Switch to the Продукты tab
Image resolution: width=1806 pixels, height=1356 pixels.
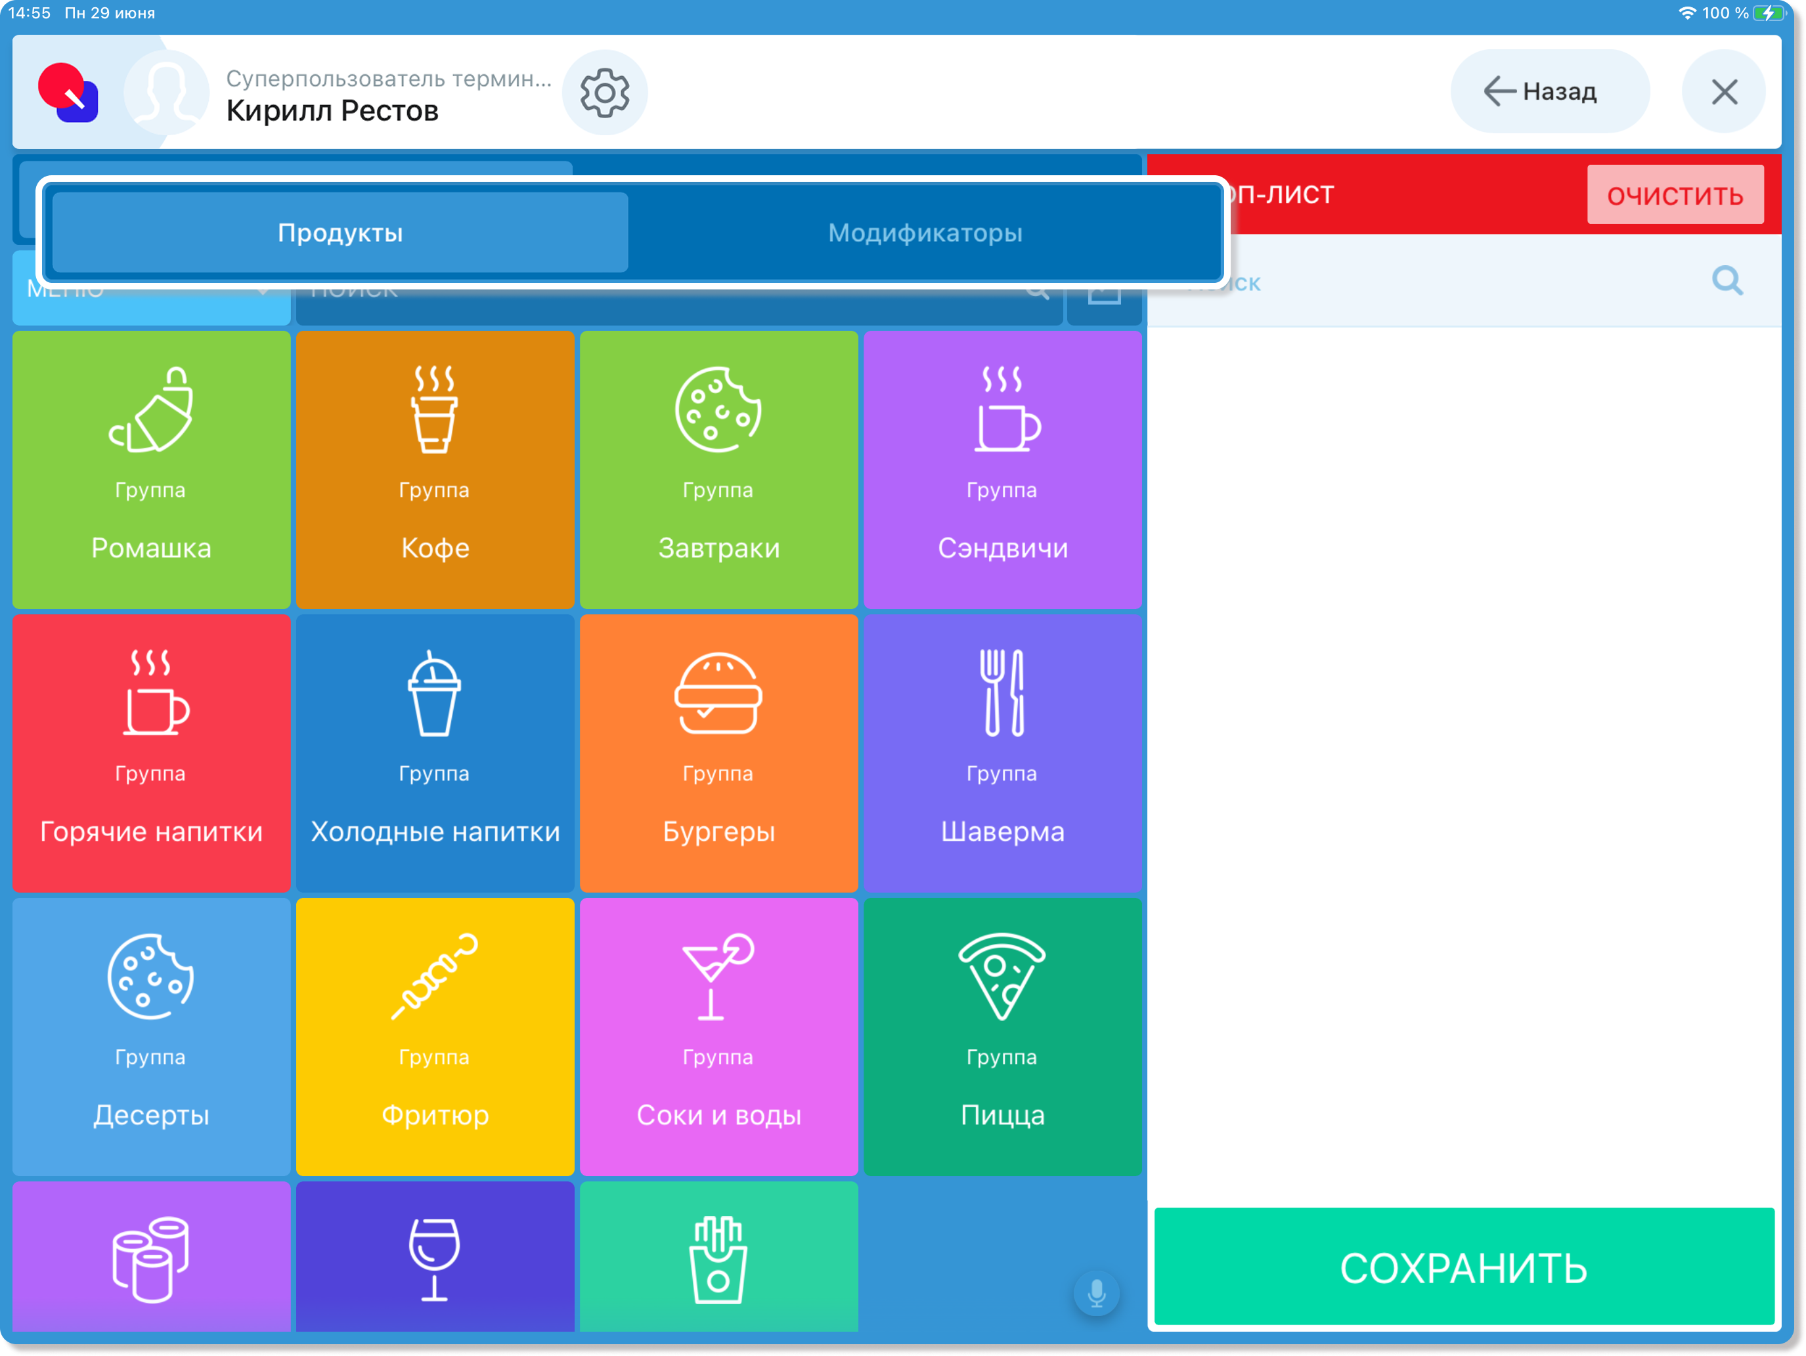pos(340,232)
